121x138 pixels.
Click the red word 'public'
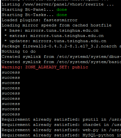pyautogui.click(x=80, y=67)
